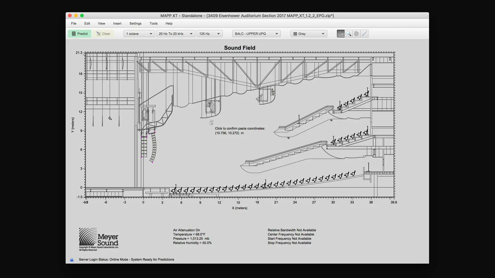Open the 125 Hz frequency dropdown
495x278 pixels.
point(209,34)
